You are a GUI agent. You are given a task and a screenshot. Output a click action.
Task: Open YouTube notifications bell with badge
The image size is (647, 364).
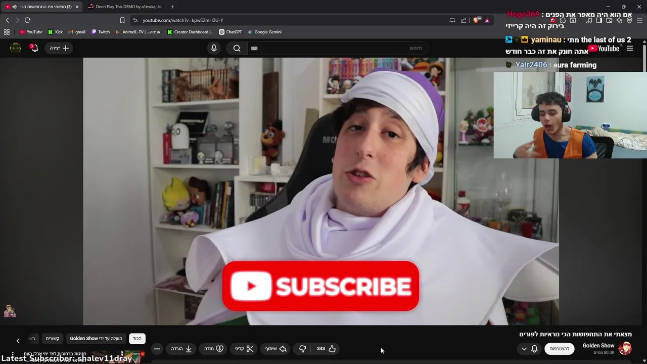(34, 48)
